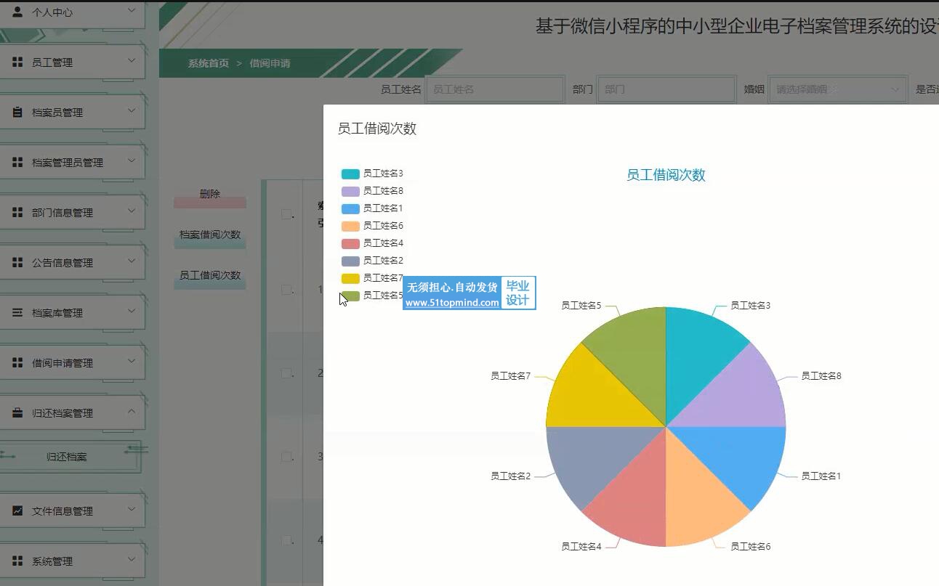Toggle 员工姓名8 legend swatch
The image size is (939, 586).
pos(350,191)
